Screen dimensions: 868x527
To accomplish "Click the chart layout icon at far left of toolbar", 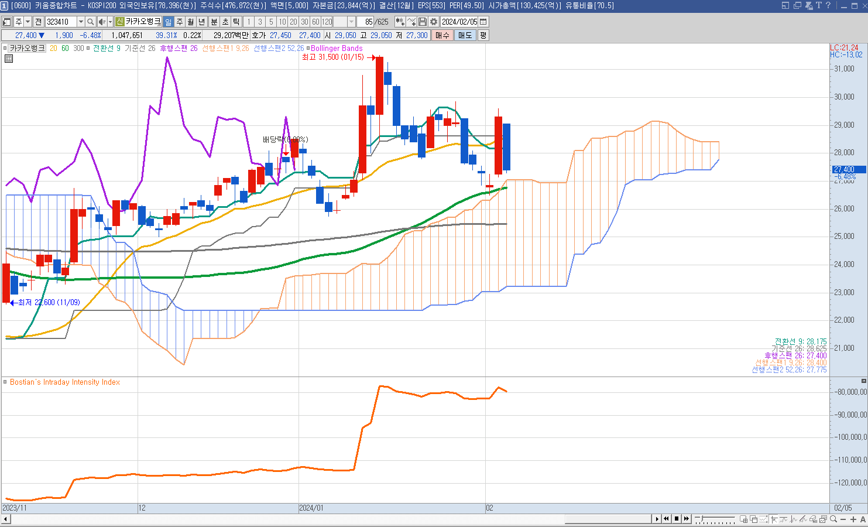I will pos(7,22).
